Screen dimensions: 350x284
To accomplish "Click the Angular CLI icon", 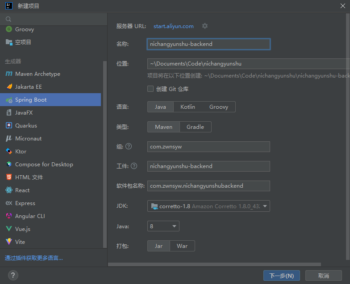I will click(9, 216).
